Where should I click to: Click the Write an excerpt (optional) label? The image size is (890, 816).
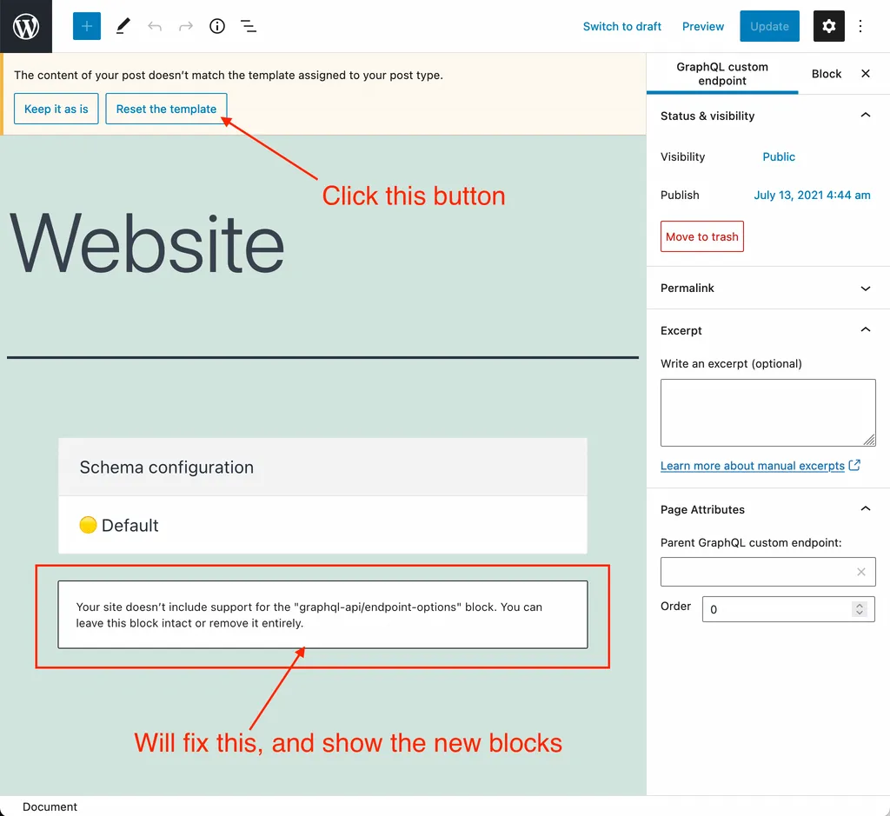click(731, 364)
